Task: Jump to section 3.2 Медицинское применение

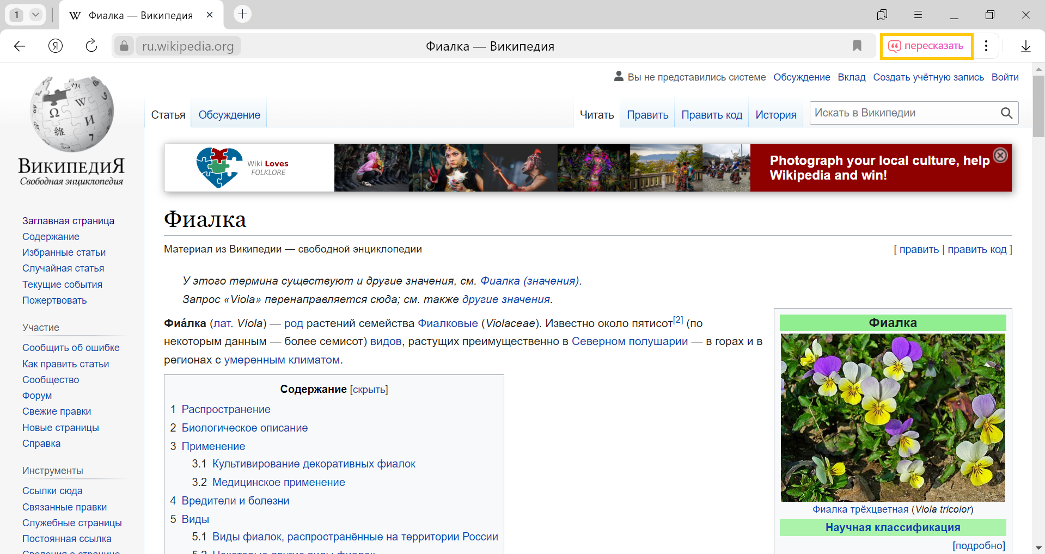Action: (x=278, y=482)
